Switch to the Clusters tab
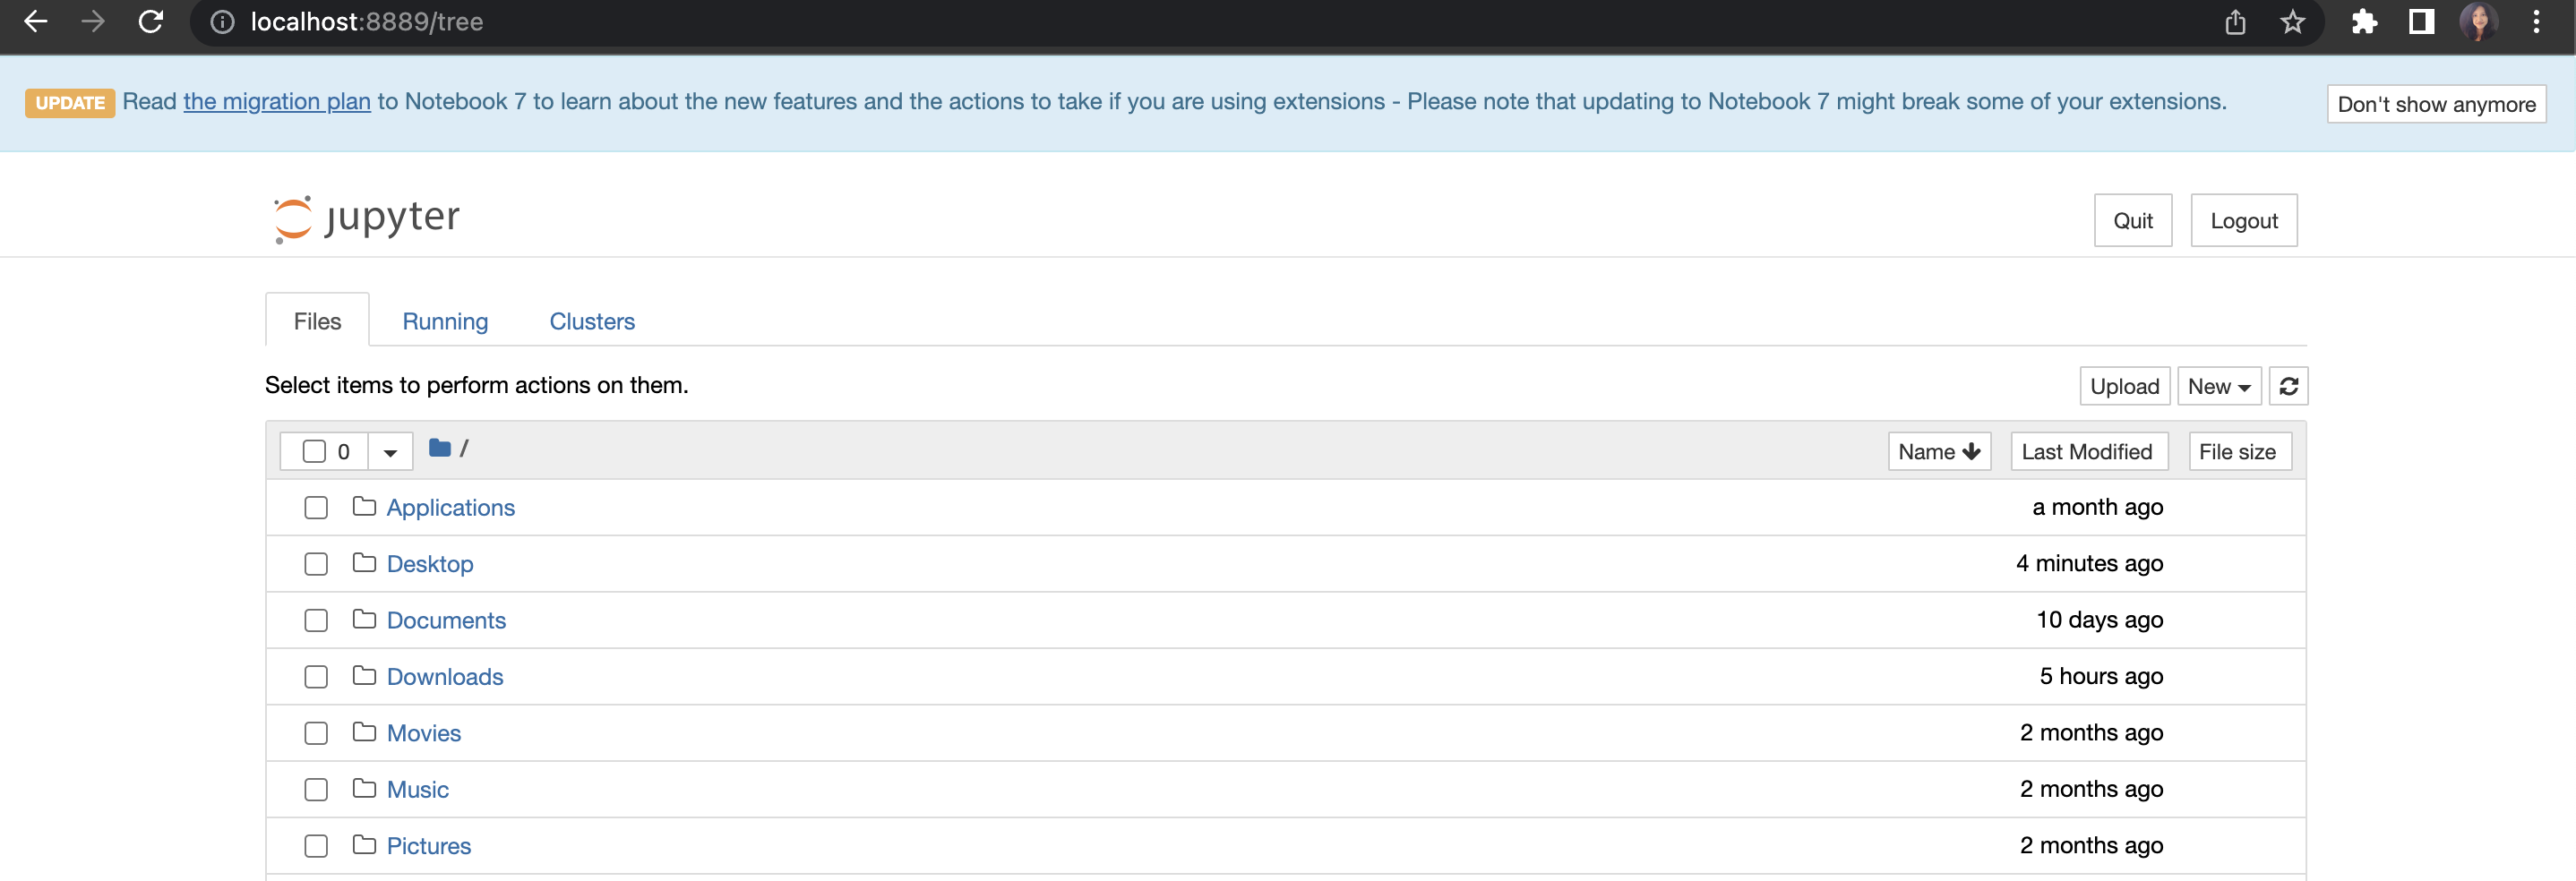This screenshot has width=2576, height=881. (592, 321)
